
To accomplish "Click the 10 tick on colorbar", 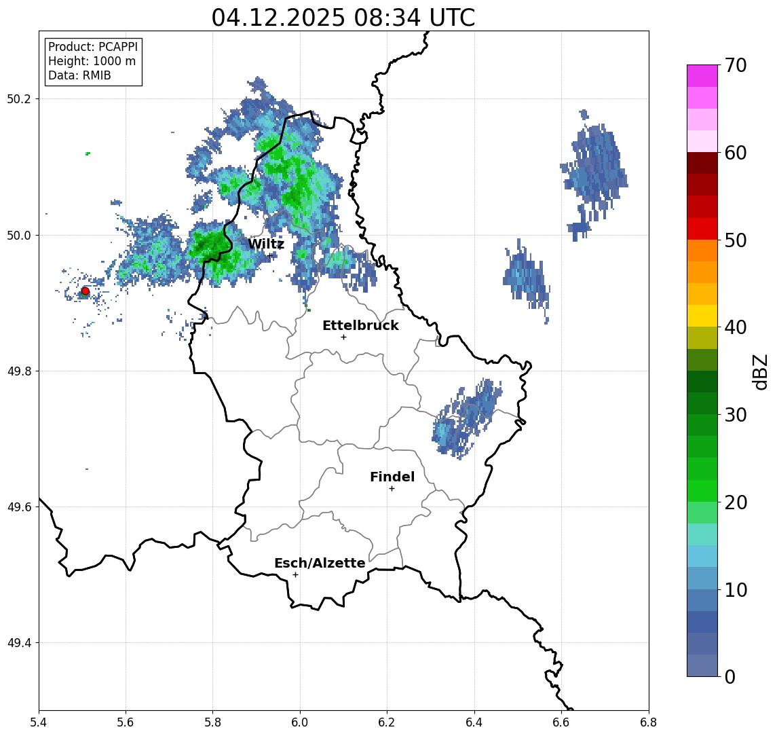I will 736,590.
